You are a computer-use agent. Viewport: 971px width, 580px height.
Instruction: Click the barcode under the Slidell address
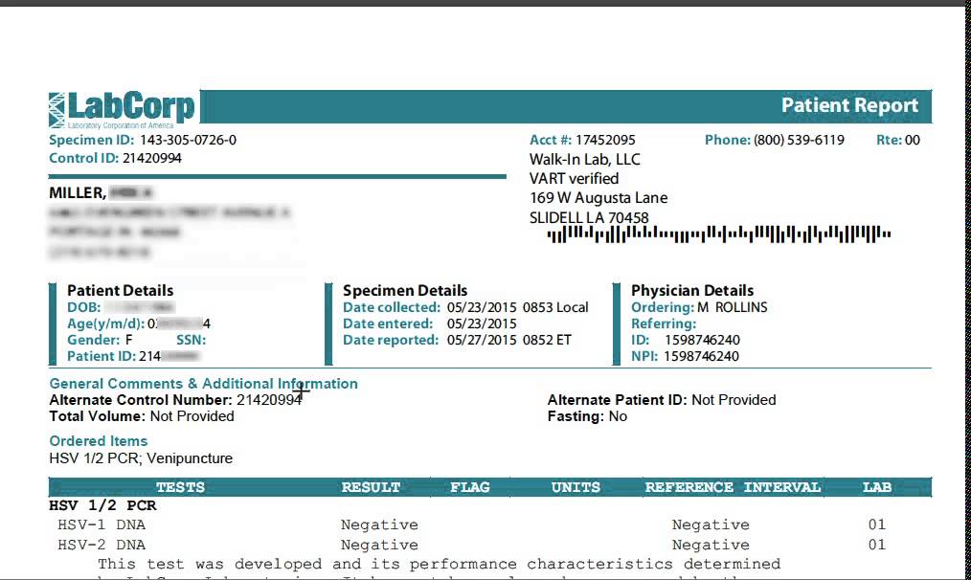pyautogui.click(x=718, y=234)
